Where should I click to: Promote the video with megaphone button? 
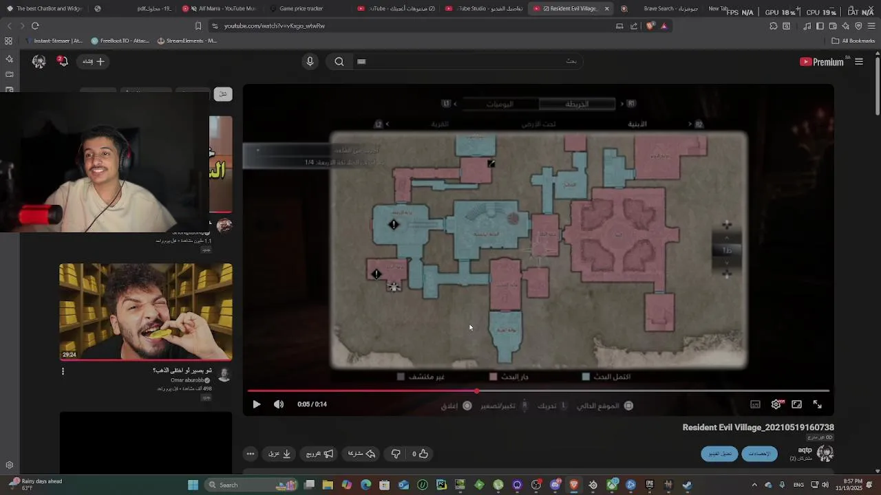pyautogui.click(x=320, y=454)
